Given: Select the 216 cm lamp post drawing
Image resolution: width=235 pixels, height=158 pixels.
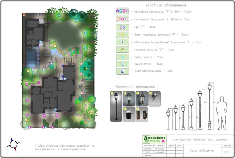Looking at the screenshot, I should pyautogui.click(x=200, y=110).
